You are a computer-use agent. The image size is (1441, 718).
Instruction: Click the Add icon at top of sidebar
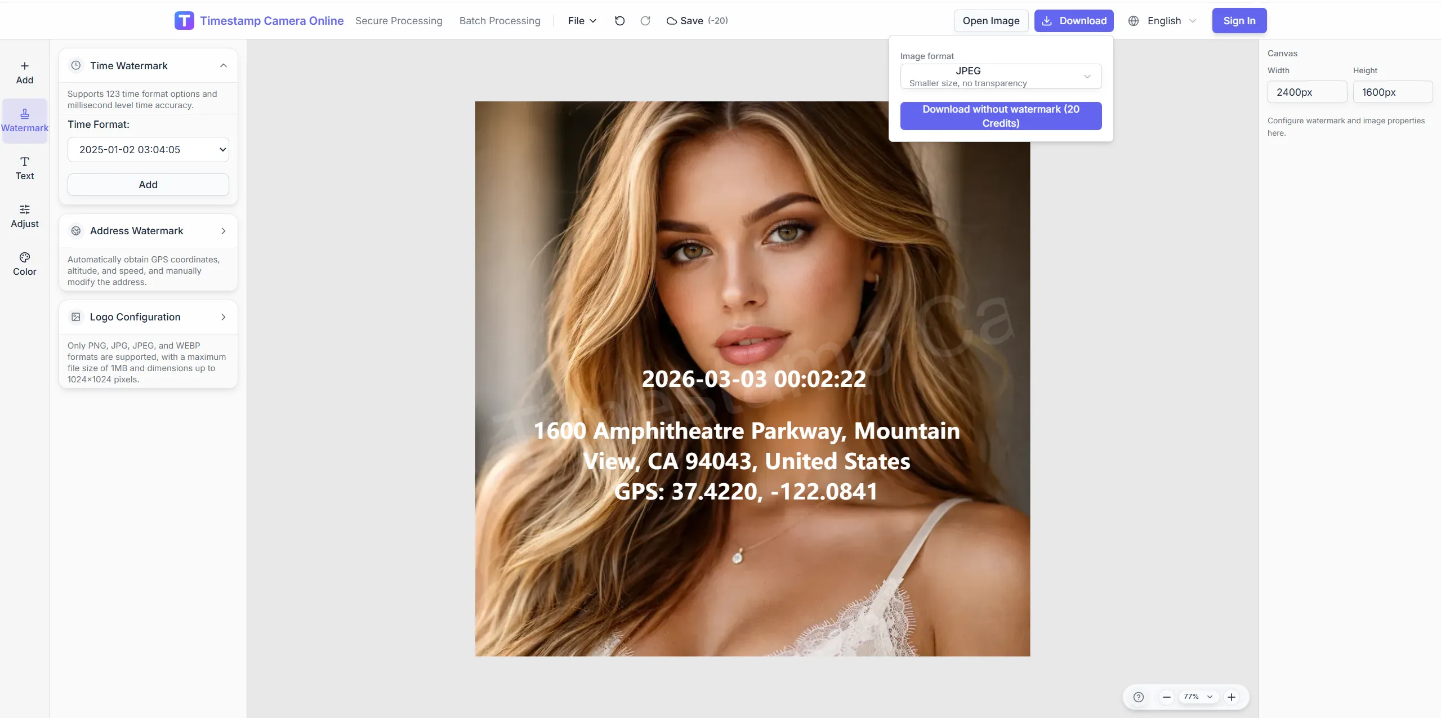(25, 72)
